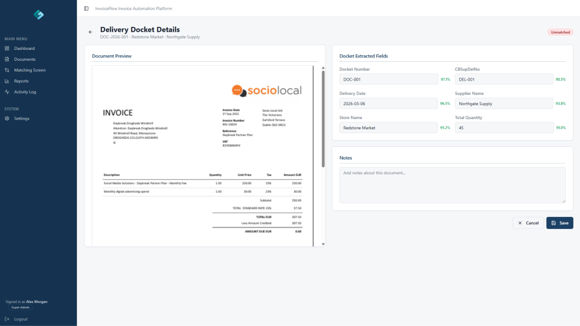
Task: Click the Super Admin role badge
Action: tap(20, 307)
